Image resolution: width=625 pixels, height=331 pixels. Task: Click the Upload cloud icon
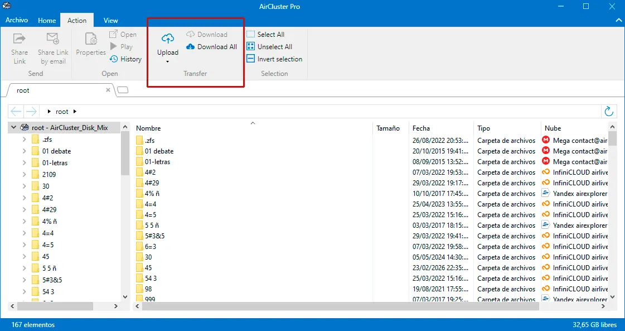168,39
